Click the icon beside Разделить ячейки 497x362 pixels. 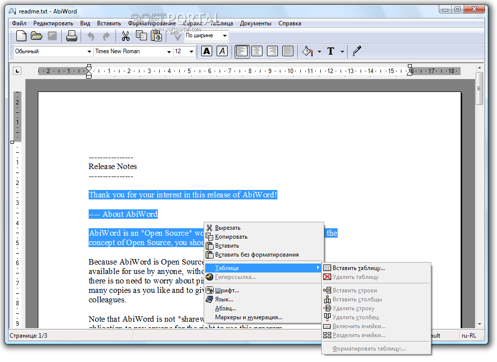pyautogui.click(x=327, y=335)
